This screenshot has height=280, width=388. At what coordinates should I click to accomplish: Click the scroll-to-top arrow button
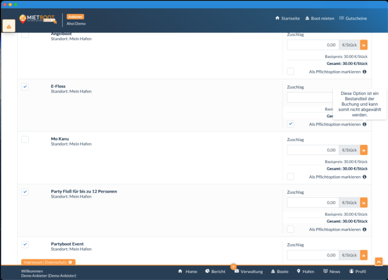point(379,261)
